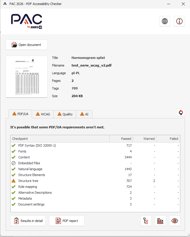Click the PAC by axes4 logo
Viewport: 190px width, 237px height.
click(26, 21)
